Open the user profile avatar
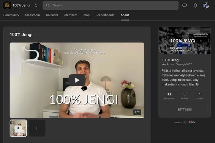The image size is (215, 143). point(206,5)
